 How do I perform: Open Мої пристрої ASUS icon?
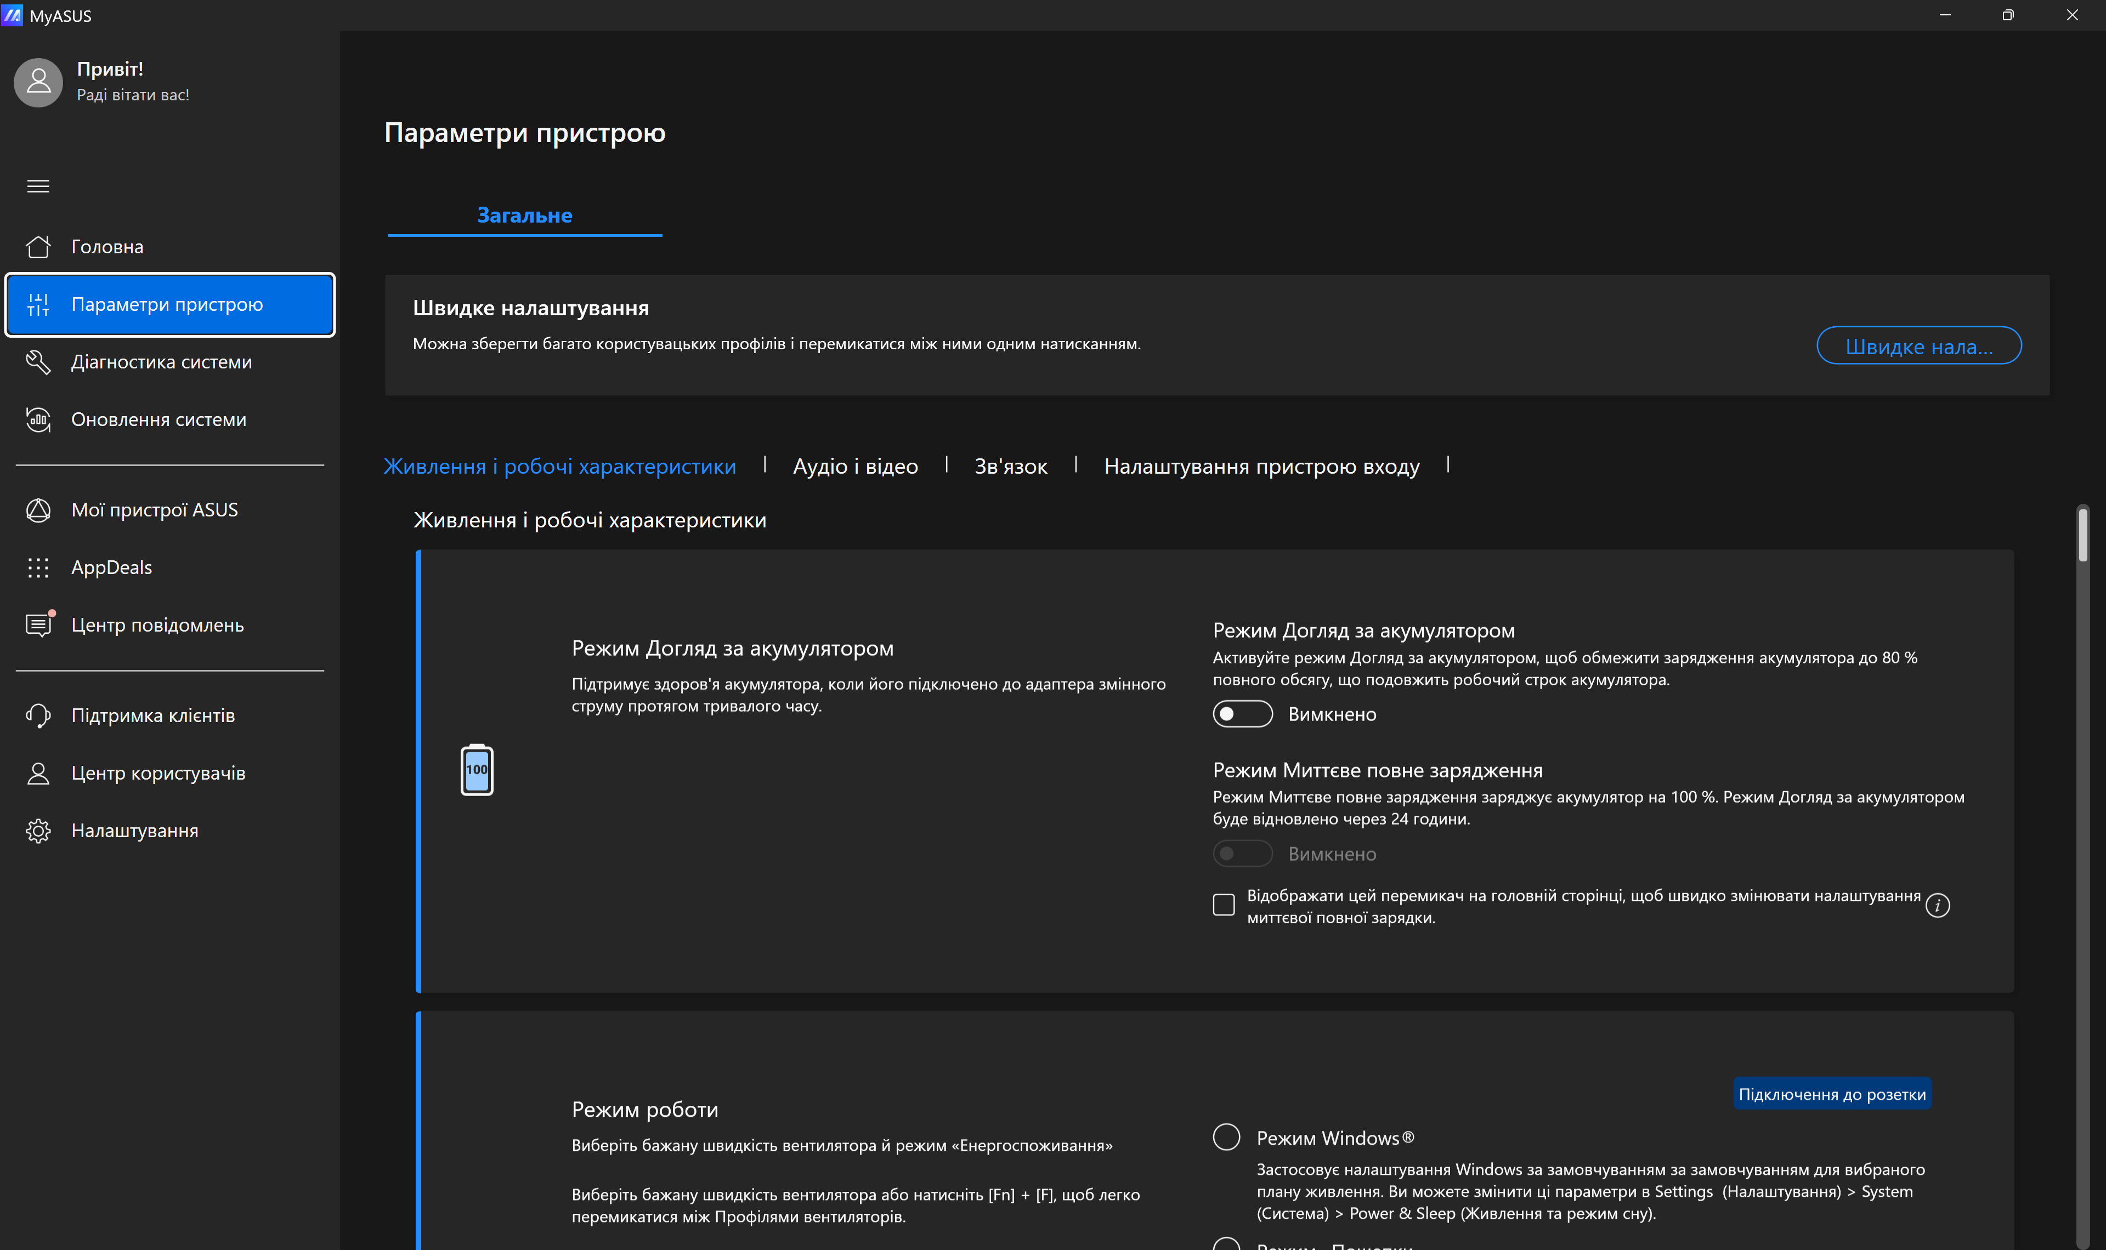38,510
